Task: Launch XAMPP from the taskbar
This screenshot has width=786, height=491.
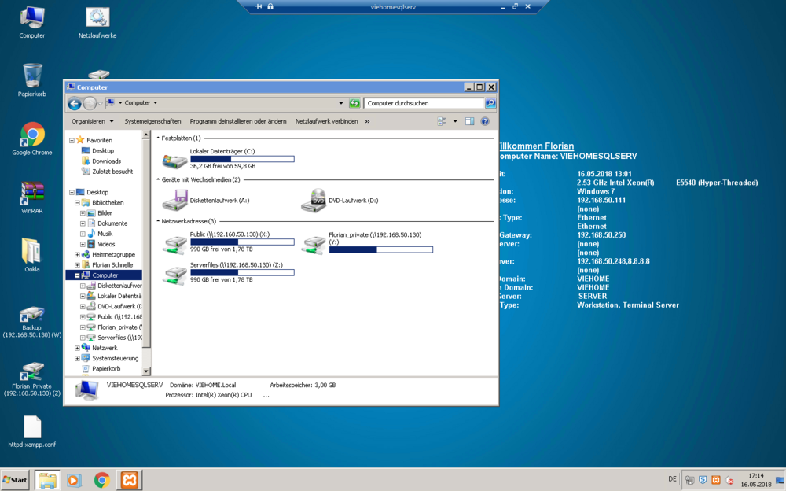Action: point(130,479)
